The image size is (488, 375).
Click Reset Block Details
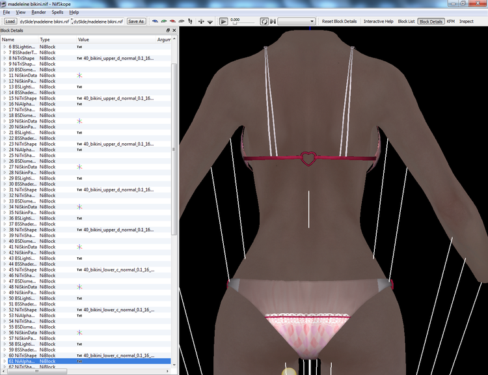(x=339, y=21)
